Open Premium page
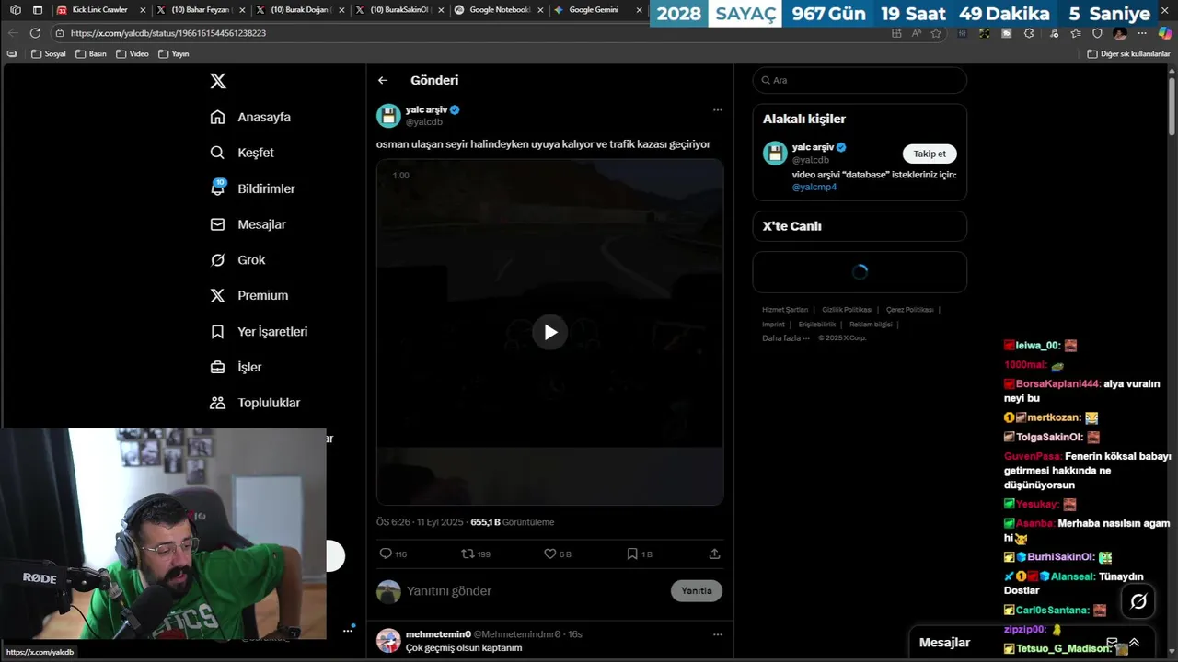The width and height of the screenshot is (1178, 662). click(x=248, y=295)
